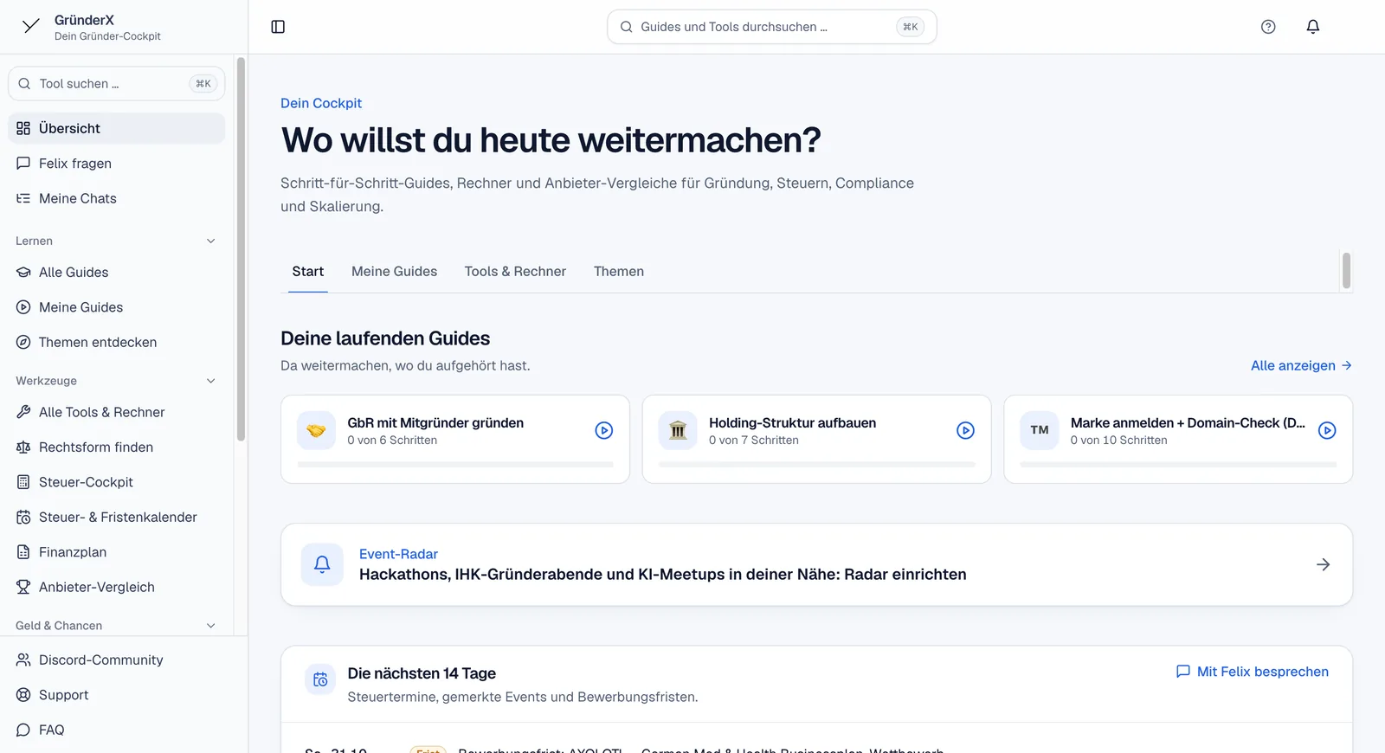1385x753 pixels.
Task: Click Mit Felix besprechen
Action: 1252,672
